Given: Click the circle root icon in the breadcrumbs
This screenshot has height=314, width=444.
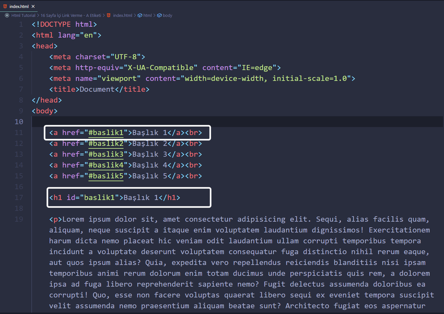Looking at the screenshot, I should click(7, 15).
